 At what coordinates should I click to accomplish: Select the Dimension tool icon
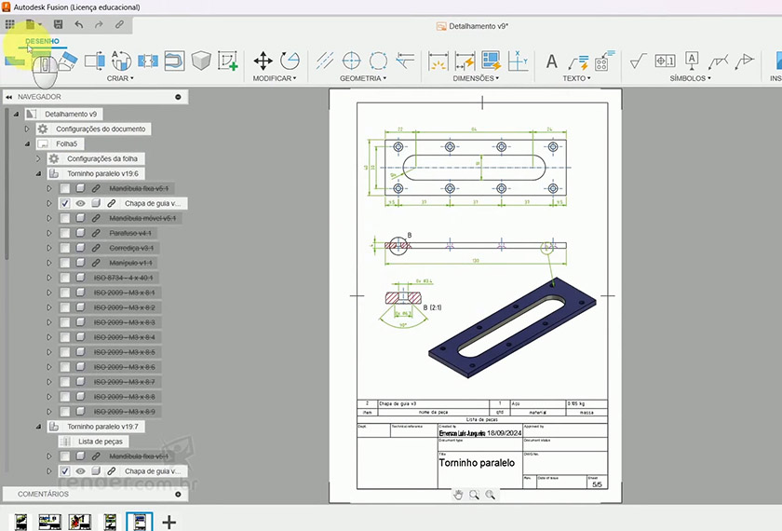(x=438, y=61)
